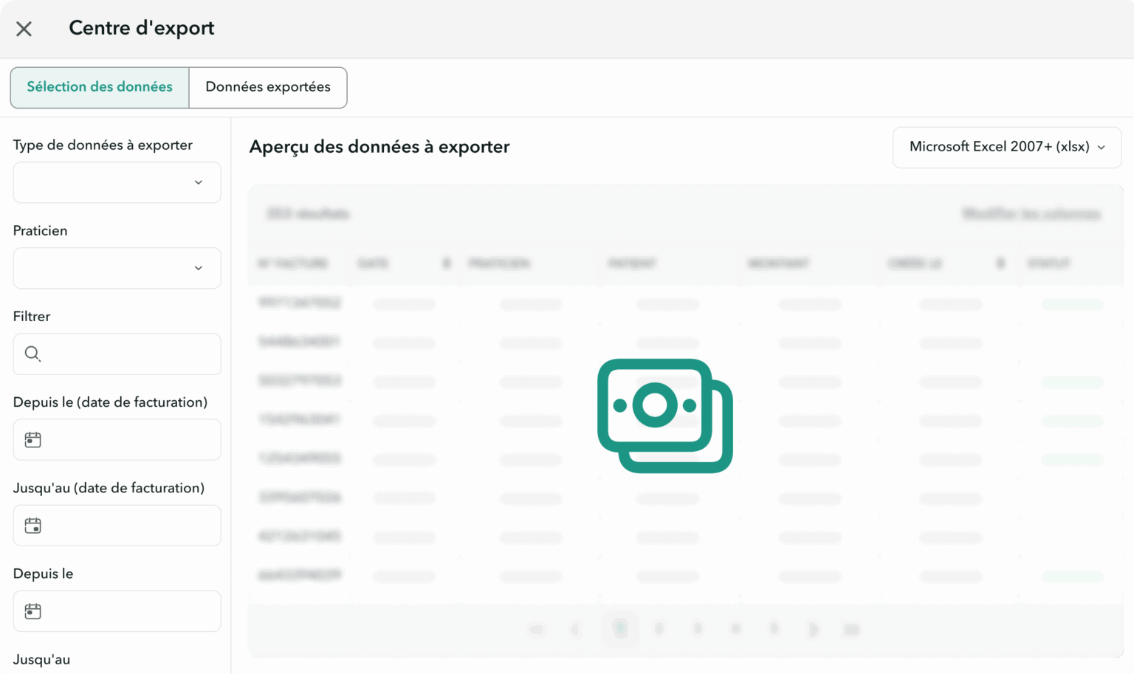The width and height of the screenshot is (1134, 674).
Task: Close the Centre d'export with the X icon
Action: click(24, 28)
